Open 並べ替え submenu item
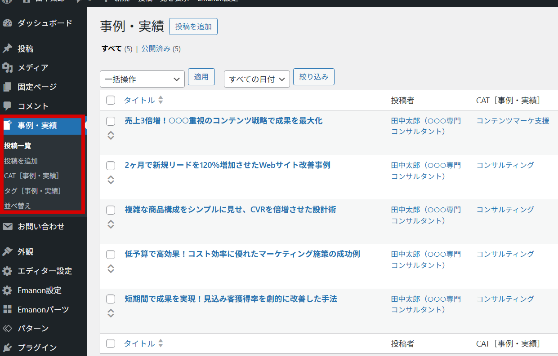 [17, 206]
